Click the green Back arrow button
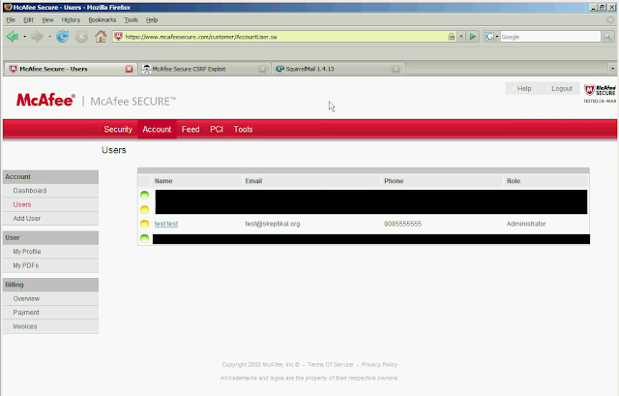The image size is (619, 396). pyautogui.click(x=13, y=37)
